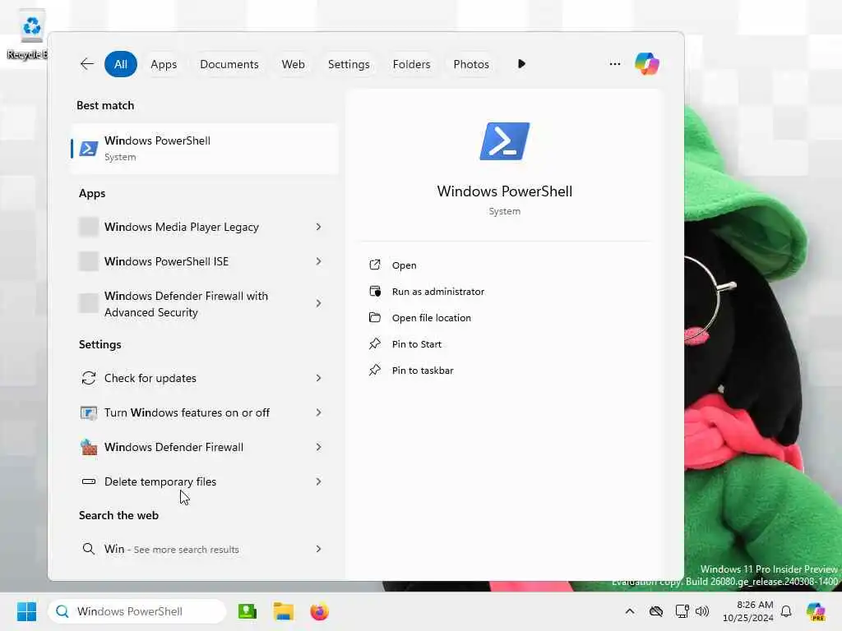
Task: Open the Windows Start button
Action: pos(26,611)
